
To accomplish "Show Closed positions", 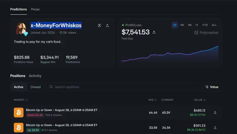I will [x=36, y=87].
